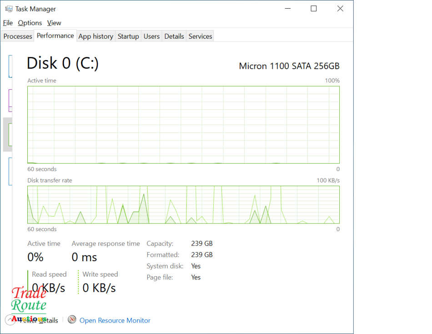Select the purple Memory thumbnail in sidebar

(10, 100)
